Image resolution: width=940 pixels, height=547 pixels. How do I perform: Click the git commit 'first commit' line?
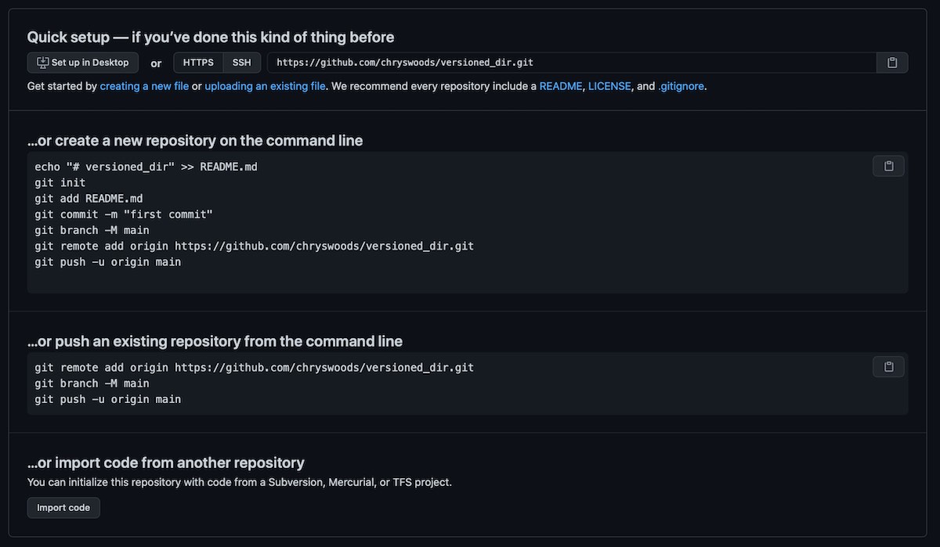(x=124, y=214)
